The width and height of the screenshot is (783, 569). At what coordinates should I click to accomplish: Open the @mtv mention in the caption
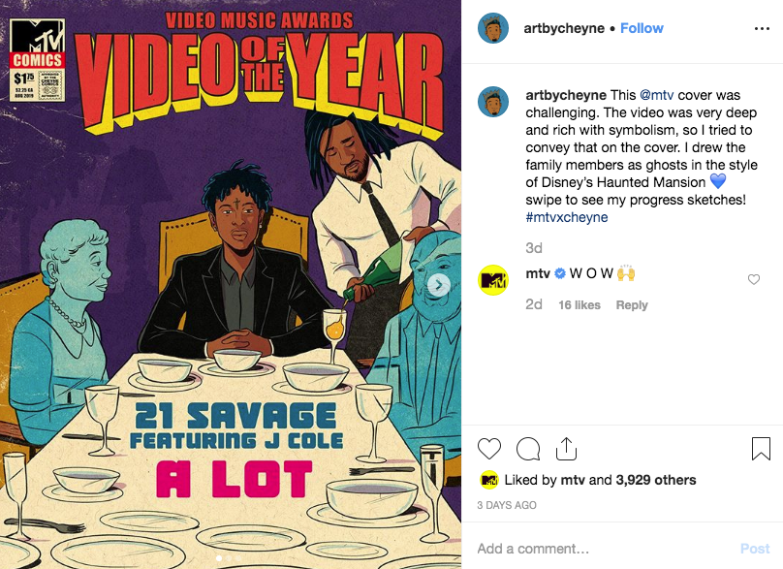point(660,95)
